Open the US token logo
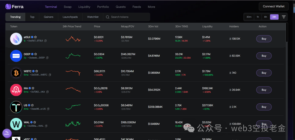The width and height of the screenshot is (295, 140). tap(16, 107)
